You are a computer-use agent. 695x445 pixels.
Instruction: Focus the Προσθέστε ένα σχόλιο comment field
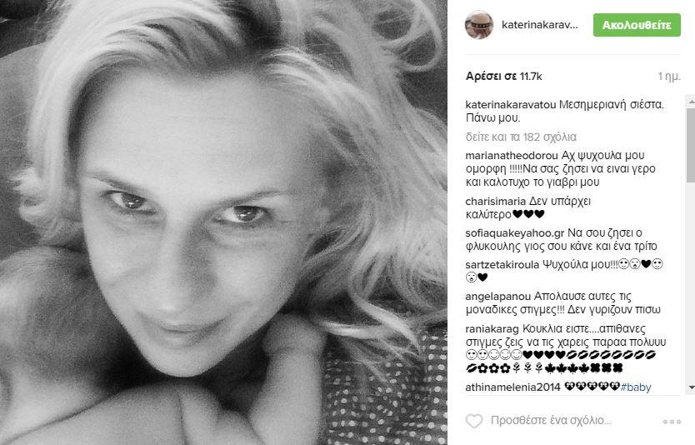pos(551,420)
